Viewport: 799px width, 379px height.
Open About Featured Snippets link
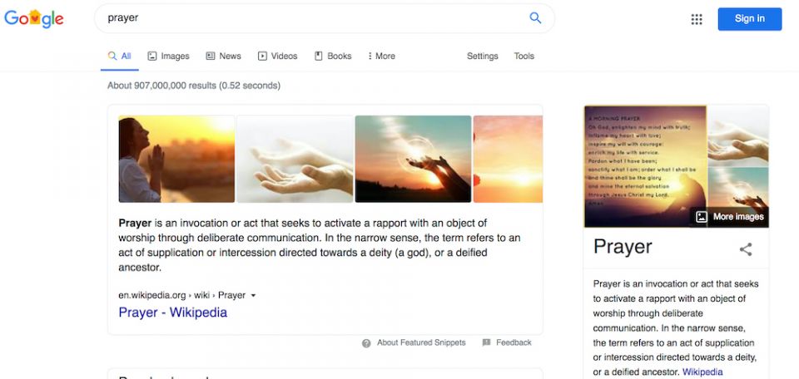[x=421, y=343]
